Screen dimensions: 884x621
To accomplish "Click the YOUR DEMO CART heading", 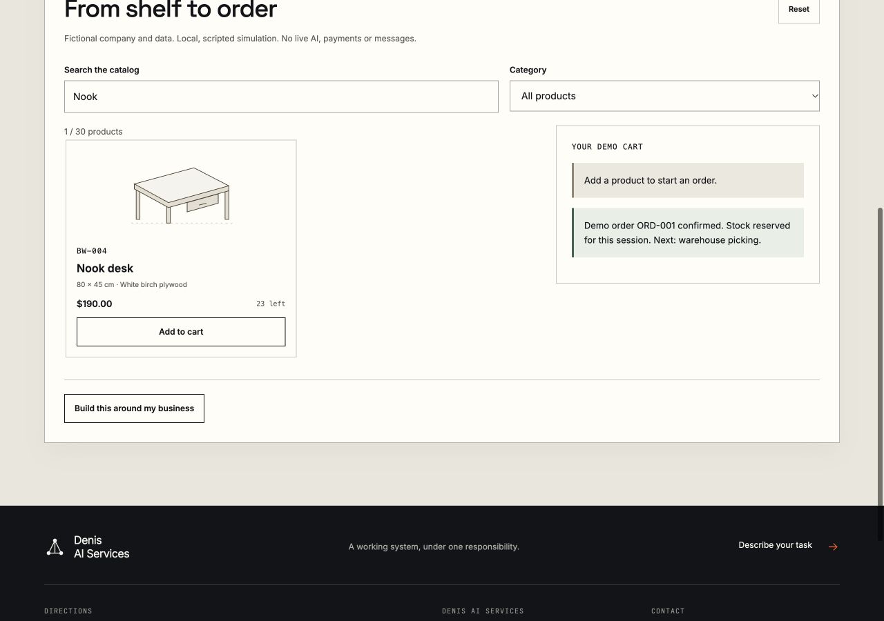I will [x=607, y=147].
